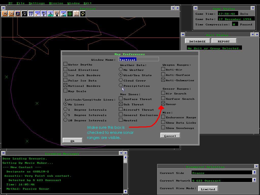Select the Cloud Cover weather option
The height and width of the screenshot is (195, 260).
click(121, 80)
